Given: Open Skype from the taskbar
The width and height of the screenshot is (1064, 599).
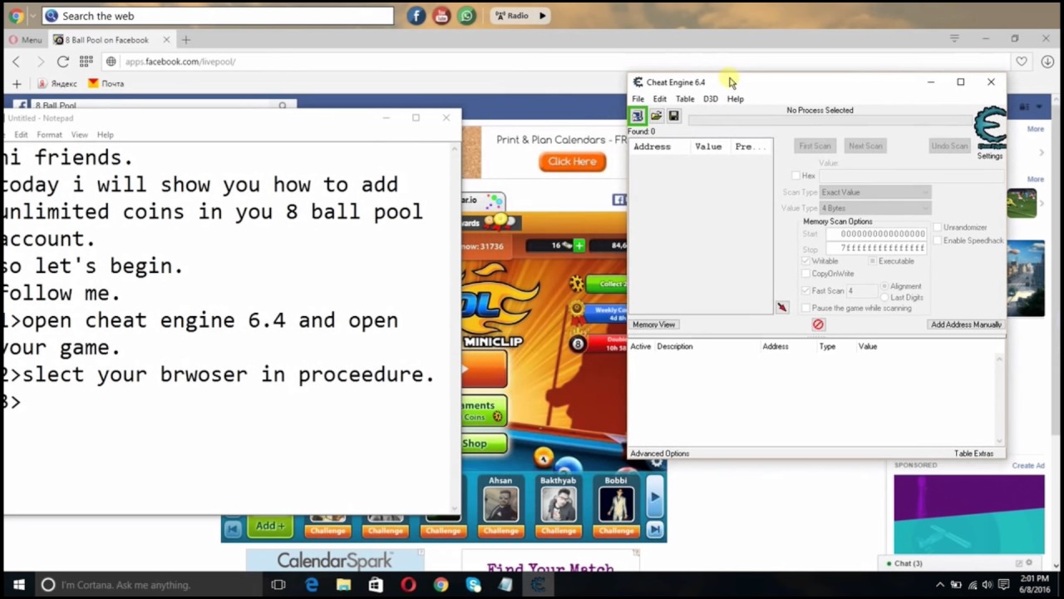Looking at the screenshot, I should pos(473,585).
